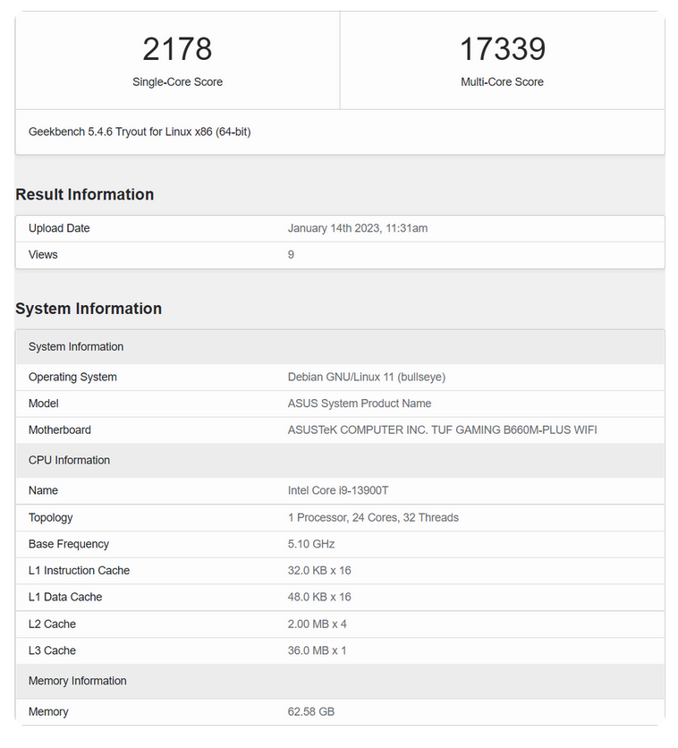Click the Upload Date label
The height and width of the screenshot is (748, 678).
point(59,228)
